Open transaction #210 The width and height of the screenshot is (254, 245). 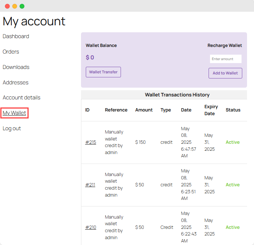coord(91,227)
